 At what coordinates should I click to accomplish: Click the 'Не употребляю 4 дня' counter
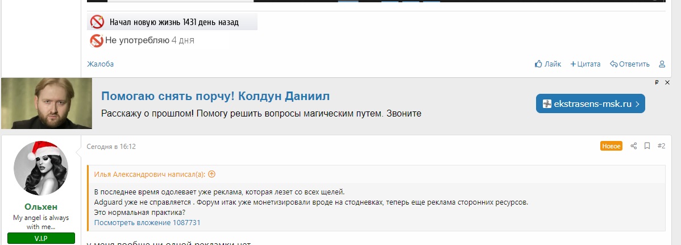point(142,40)
